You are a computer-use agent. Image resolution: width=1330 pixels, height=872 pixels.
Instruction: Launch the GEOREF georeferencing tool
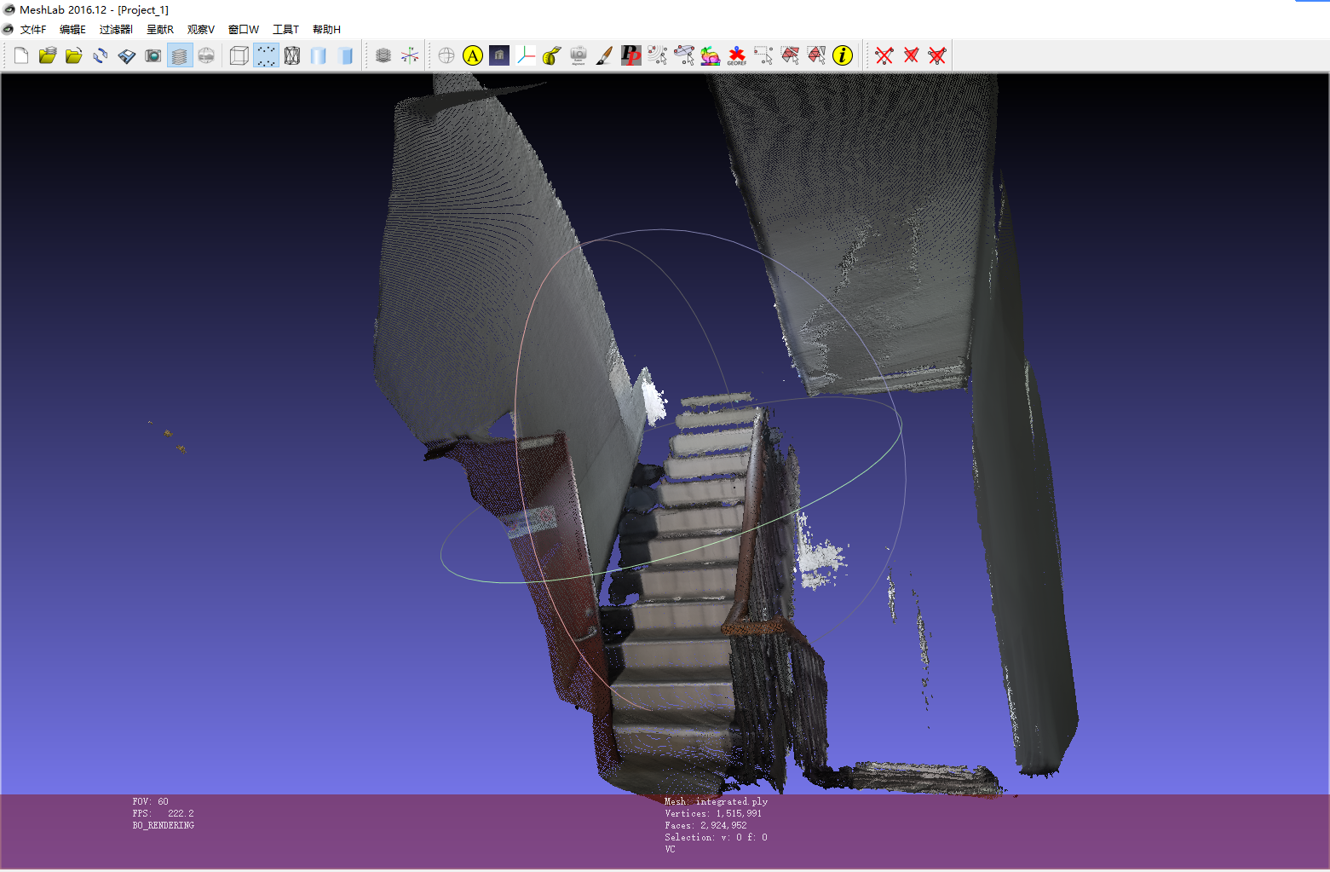tap(738, 55)
